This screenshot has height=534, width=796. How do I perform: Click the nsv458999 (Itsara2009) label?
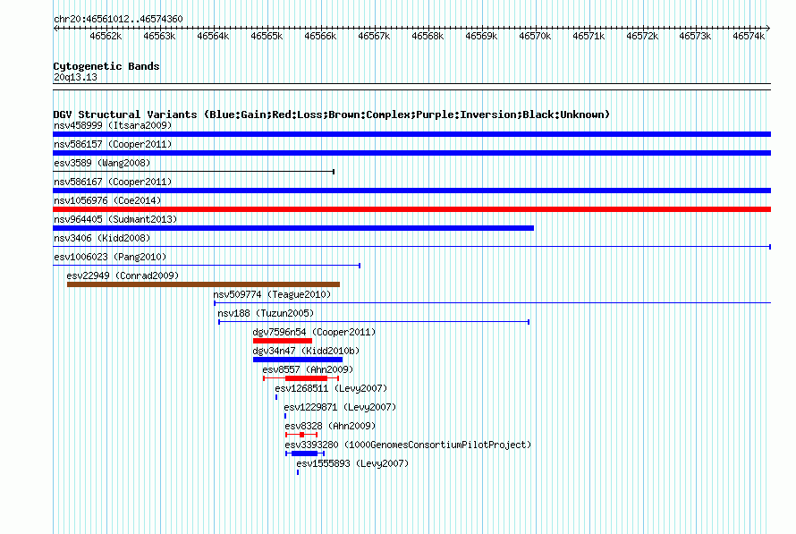point(113,125)
